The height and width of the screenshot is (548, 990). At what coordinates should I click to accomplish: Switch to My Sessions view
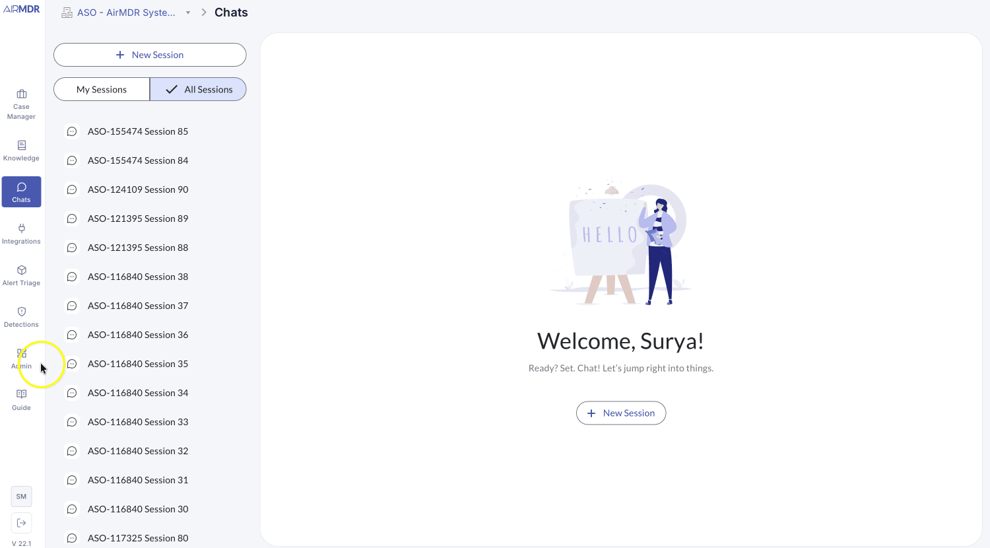pyautogui.click(x=101, y=89)
